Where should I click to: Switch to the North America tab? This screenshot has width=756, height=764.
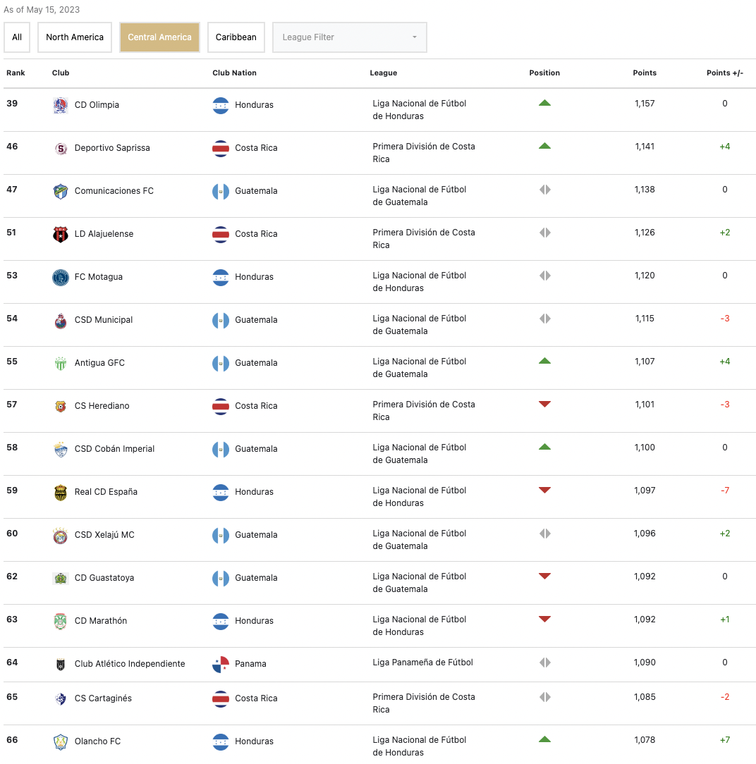(x=75, y=37)
